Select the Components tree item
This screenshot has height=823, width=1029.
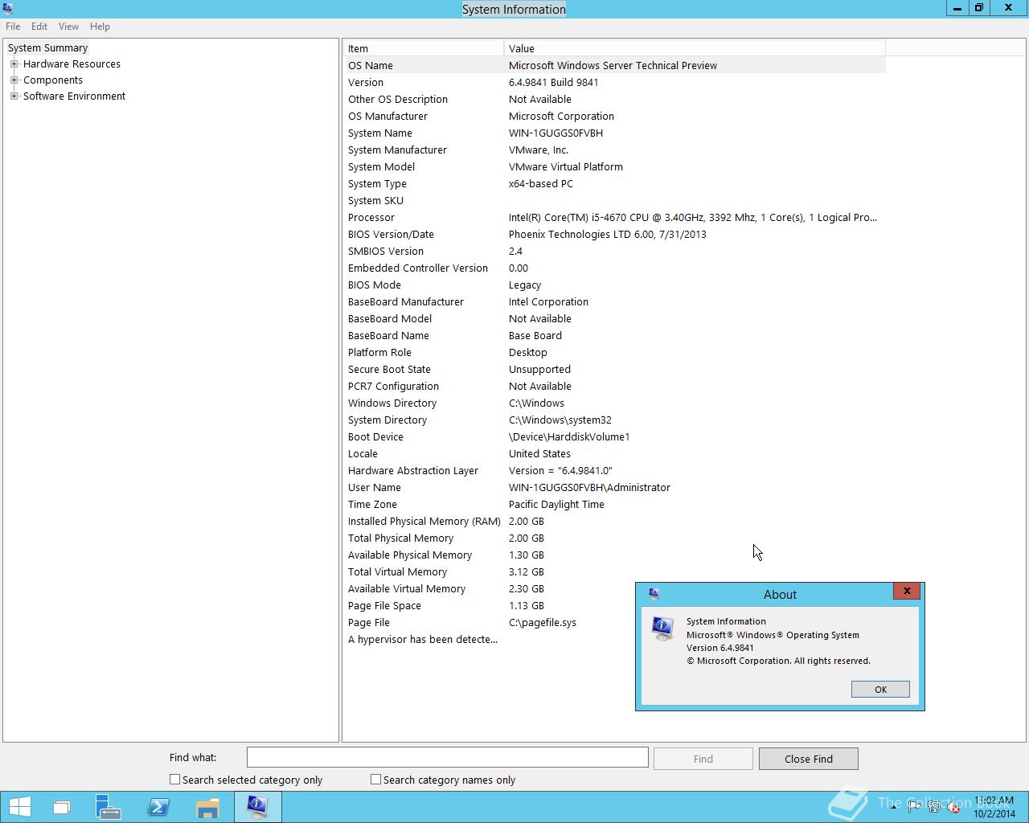53,80
